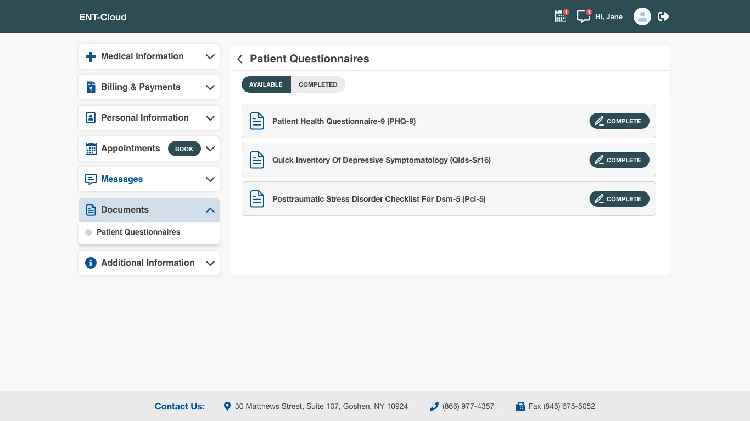Click the phone icon in the footer

tap(434, 406)
